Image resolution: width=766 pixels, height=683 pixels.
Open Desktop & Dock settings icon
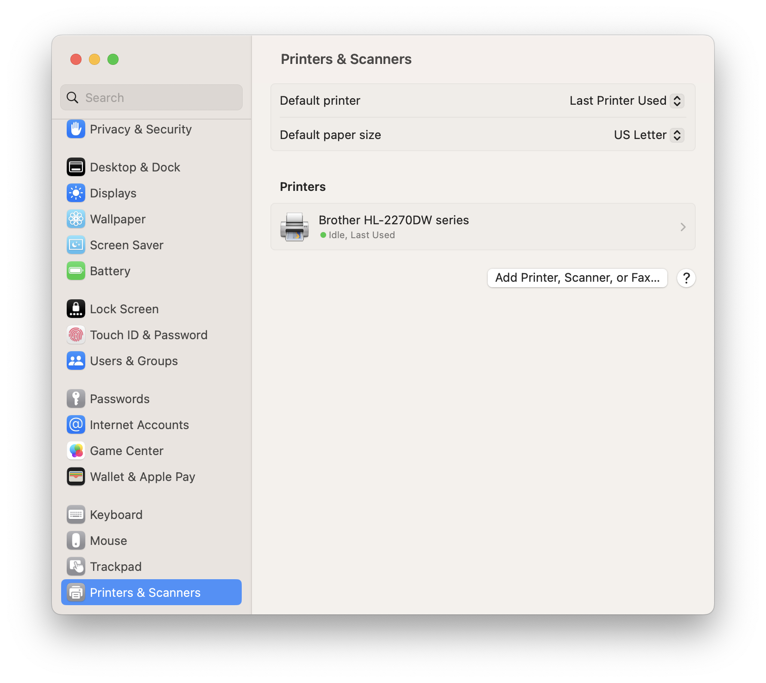76,167
